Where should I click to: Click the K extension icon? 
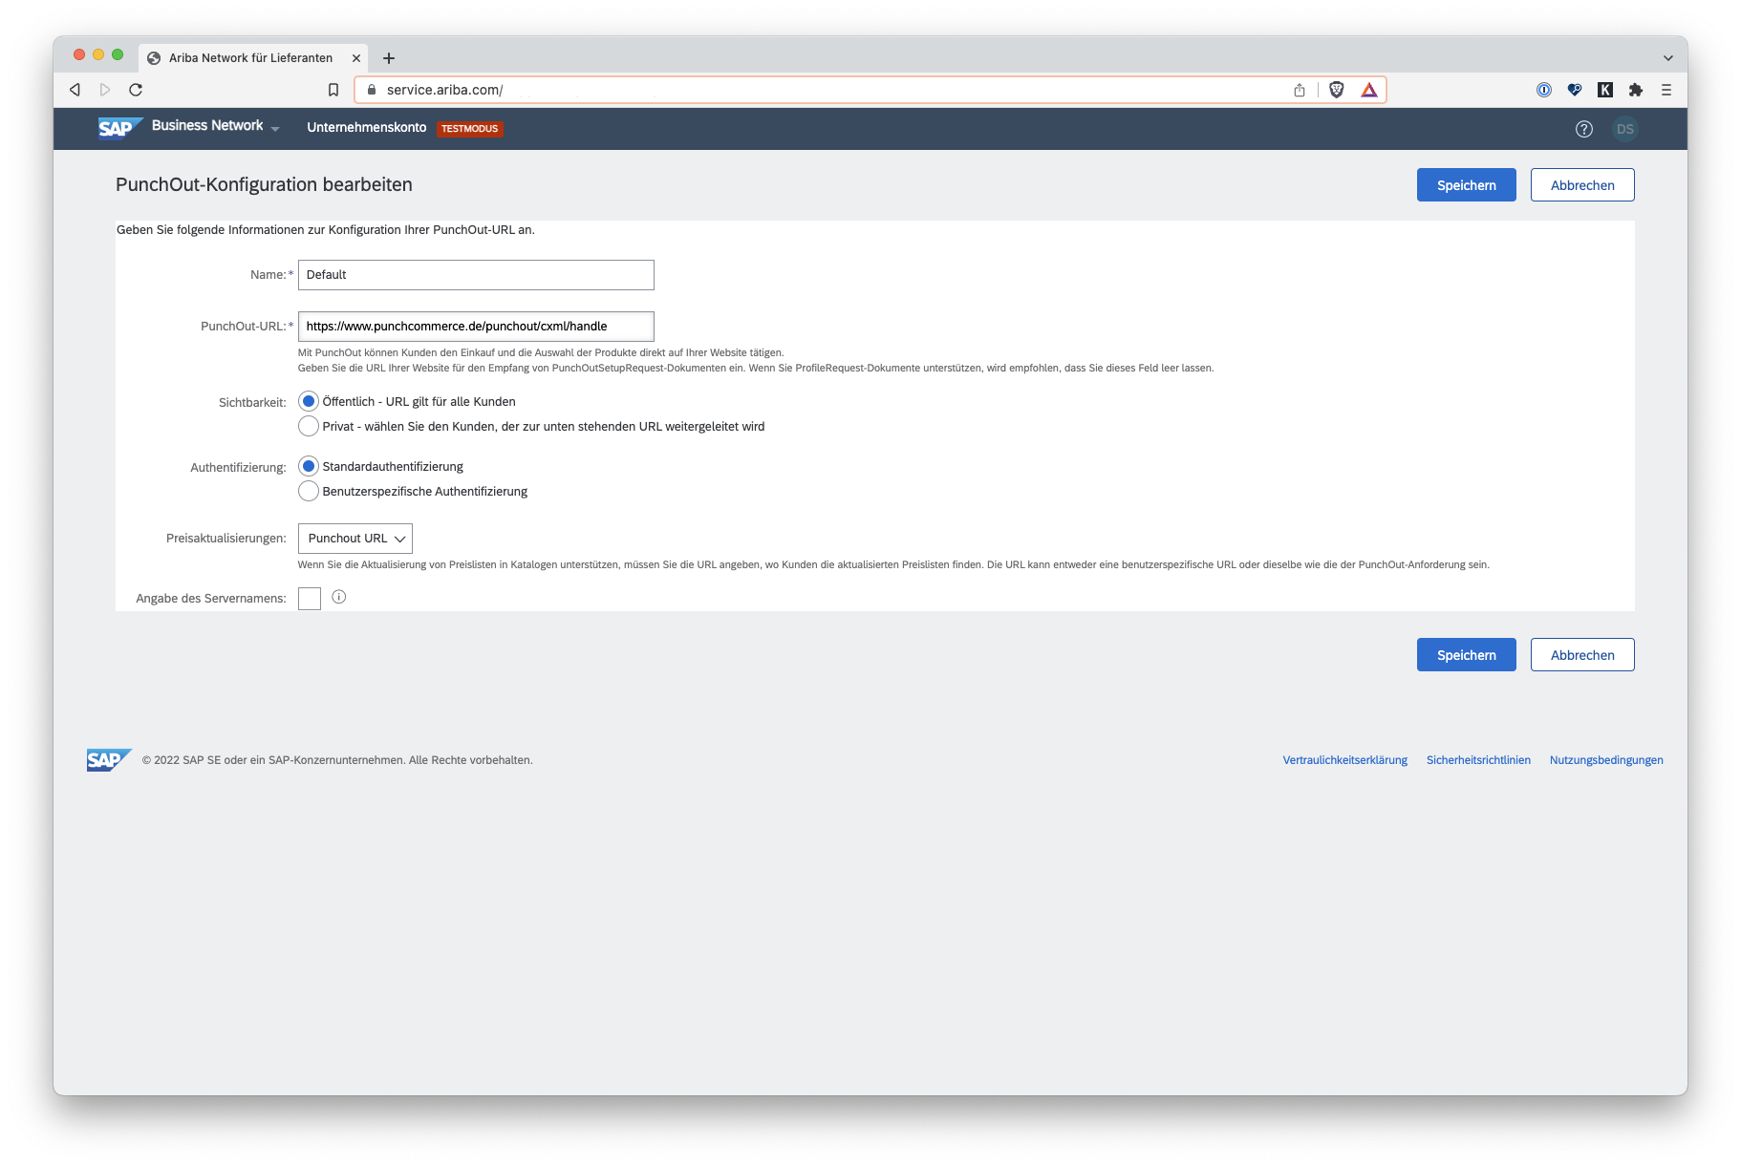point(1605,90)
